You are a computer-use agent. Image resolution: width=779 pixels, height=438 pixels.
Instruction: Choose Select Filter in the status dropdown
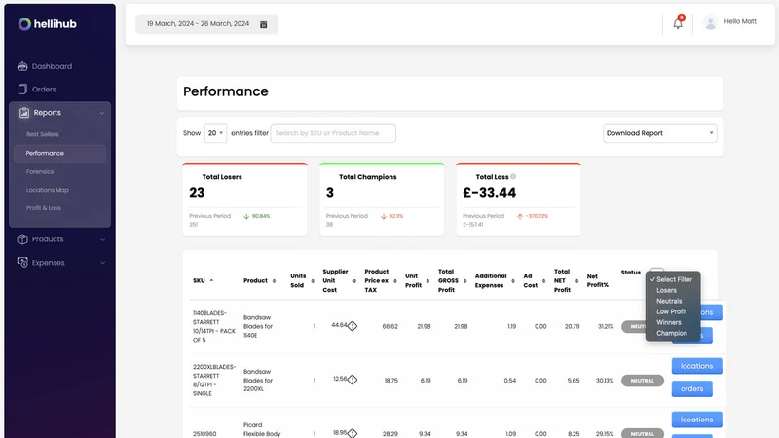click(674, 279)
